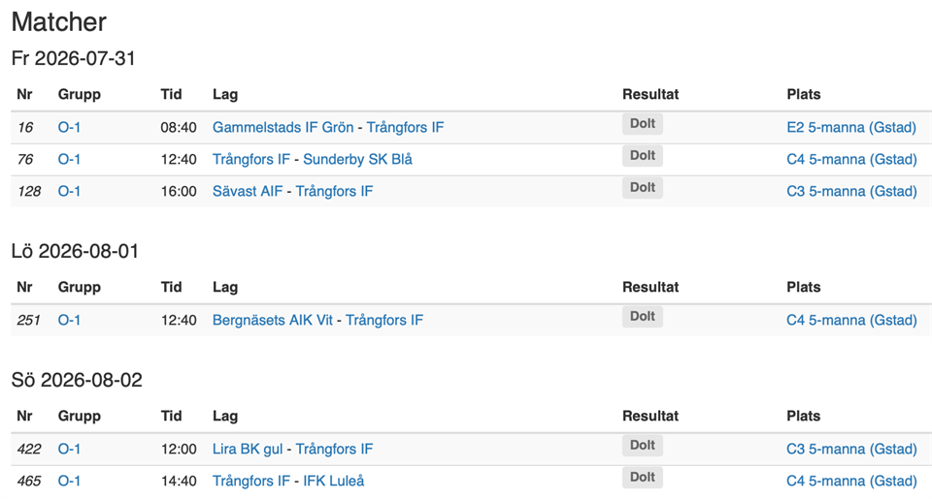
Task: Open C4 5-manna venue for match 465
Action: click(x=851, y=482)
